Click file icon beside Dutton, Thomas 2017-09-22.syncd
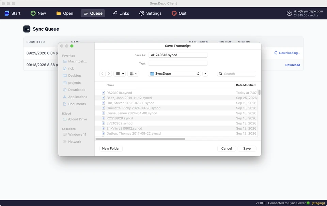 [103, 133]
